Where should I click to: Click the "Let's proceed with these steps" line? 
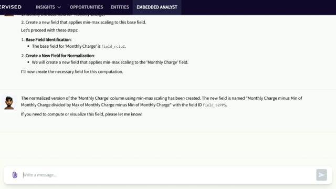pos(50,30)
